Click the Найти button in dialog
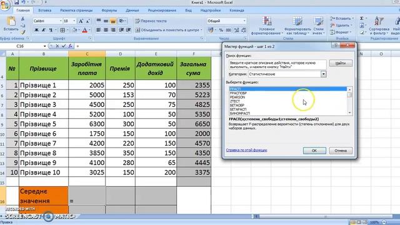 (341, 63)
